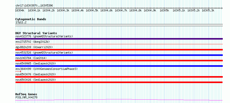Click the 16305k ruler tick label
Viewport: 230px width, 103px height.
(164, 10)
